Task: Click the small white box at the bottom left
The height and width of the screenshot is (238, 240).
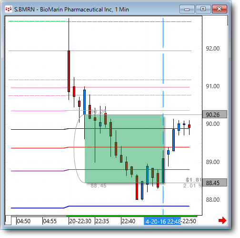Action: pyautogui.click(x=8, y=220)
